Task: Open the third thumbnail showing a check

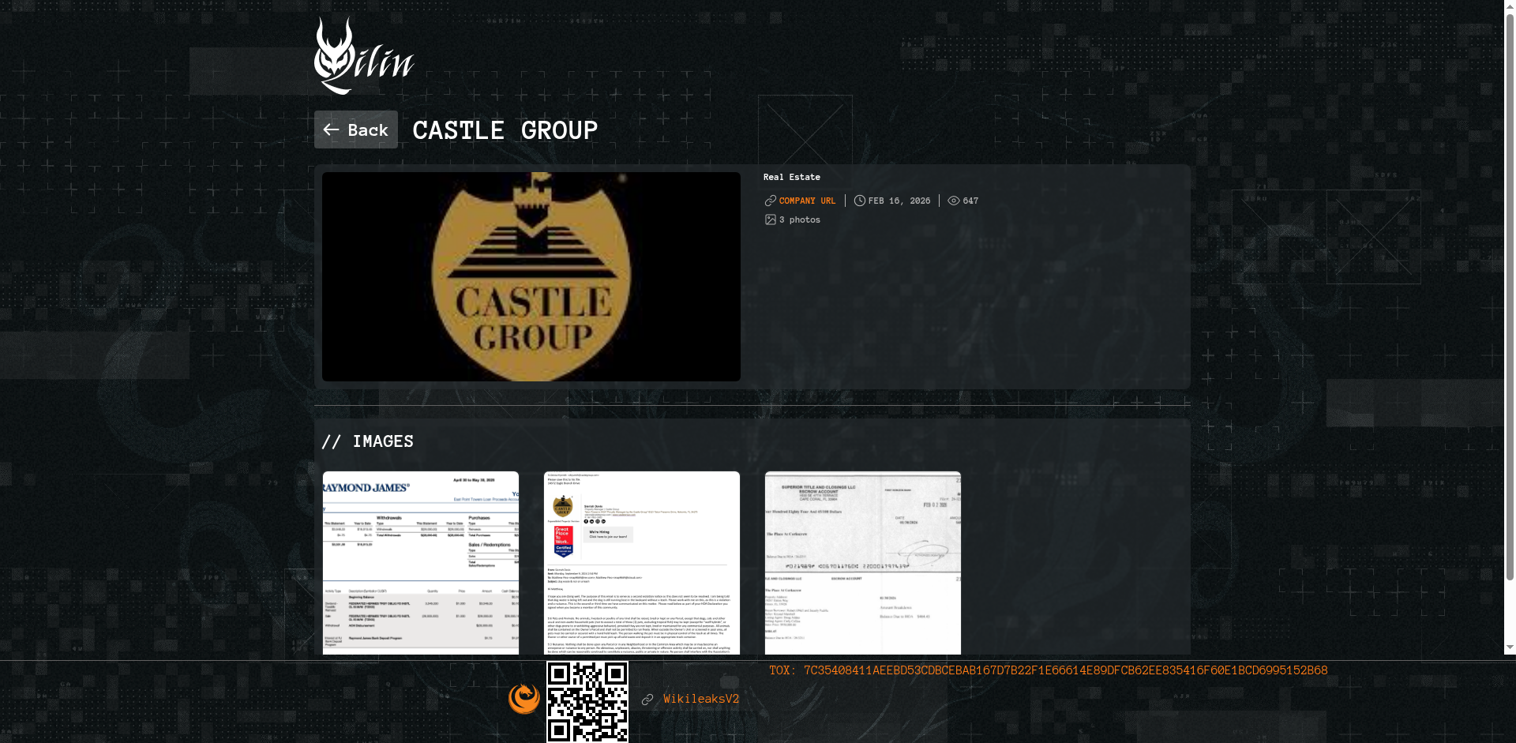Action: (863, 562)
